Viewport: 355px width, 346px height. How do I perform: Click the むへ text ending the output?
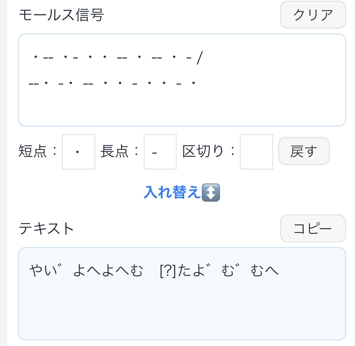264,270
